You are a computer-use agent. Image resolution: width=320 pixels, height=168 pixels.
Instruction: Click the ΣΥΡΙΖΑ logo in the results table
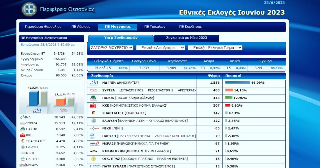[x=94, y=90]
